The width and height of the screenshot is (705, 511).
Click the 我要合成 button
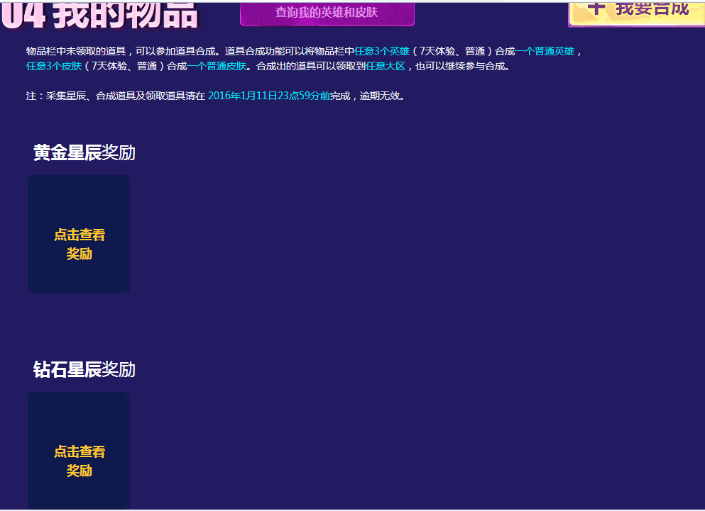coord(637,13)
